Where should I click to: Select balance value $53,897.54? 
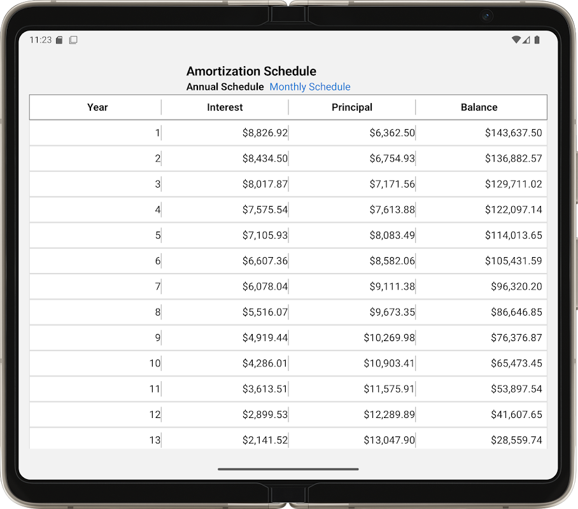(x=516, y=389)
